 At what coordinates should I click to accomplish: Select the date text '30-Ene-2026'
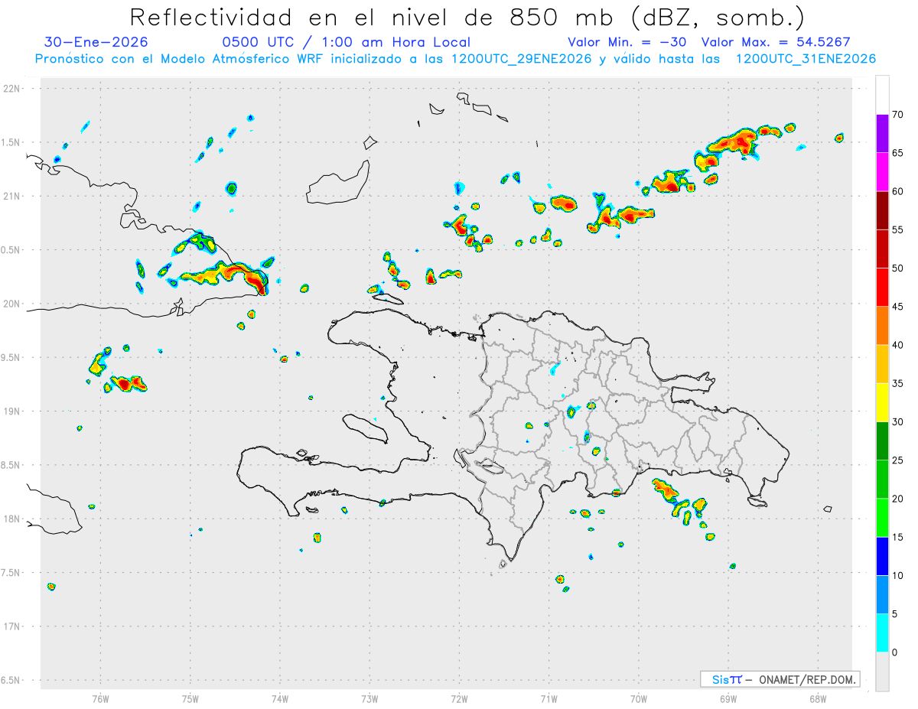click(96, 42)
